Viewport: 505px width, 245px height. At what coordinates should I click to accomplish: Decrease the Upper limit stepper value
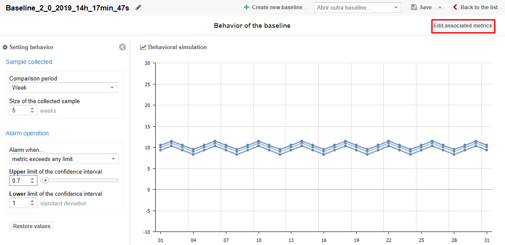[x=32, y=182]
